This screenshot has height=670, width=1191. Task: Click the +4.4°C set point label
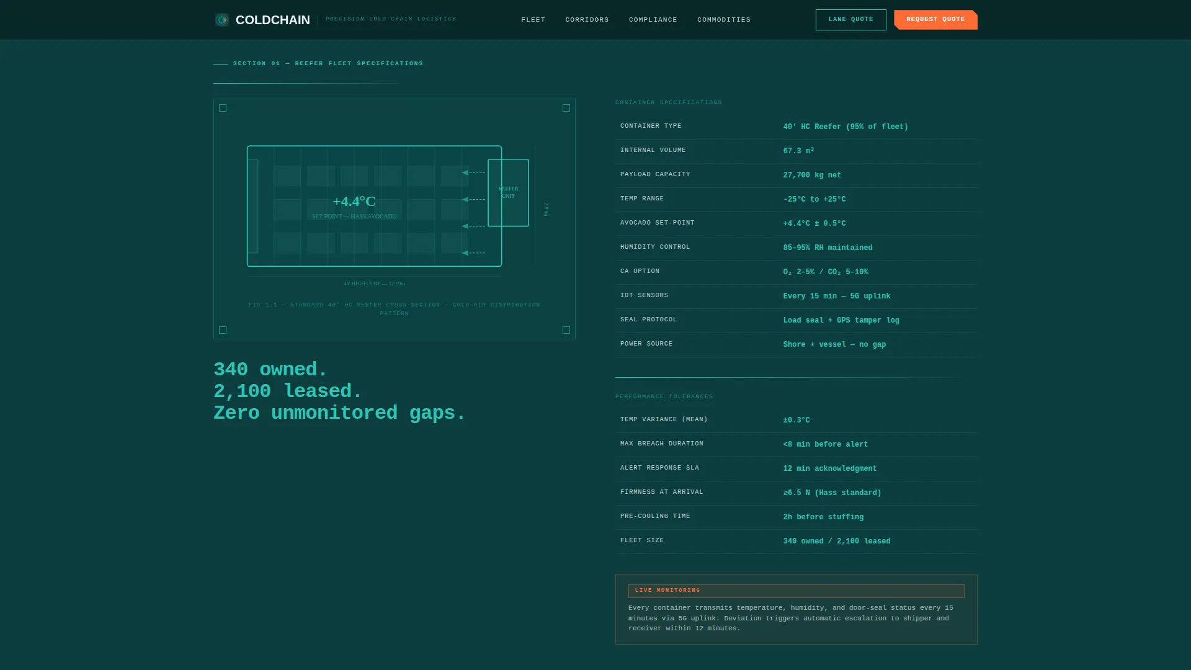click(x=354, y=202)
